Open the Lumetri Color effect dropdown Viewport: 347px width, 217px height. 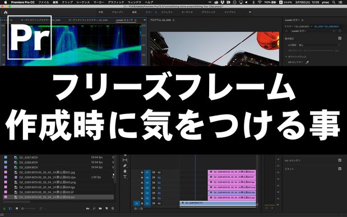[313, 31]
